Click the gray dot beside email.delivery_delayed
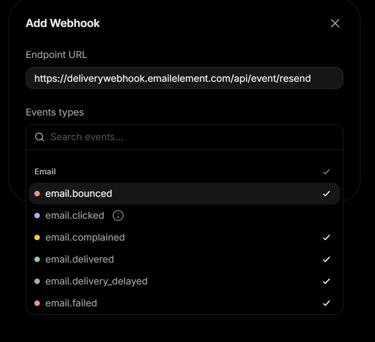Viewport: 375px width, 342px height. tap(37, 281)
